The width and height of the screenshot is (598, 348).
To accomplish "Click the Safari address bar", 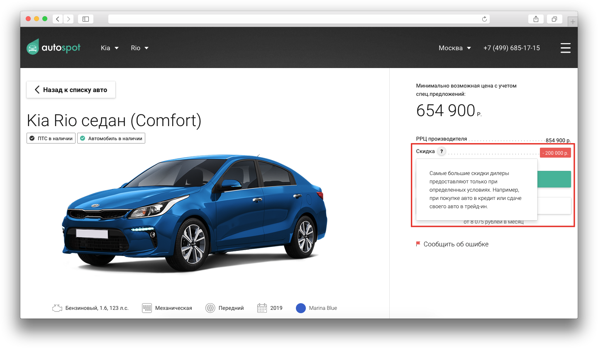I will [x=299, y=19].
